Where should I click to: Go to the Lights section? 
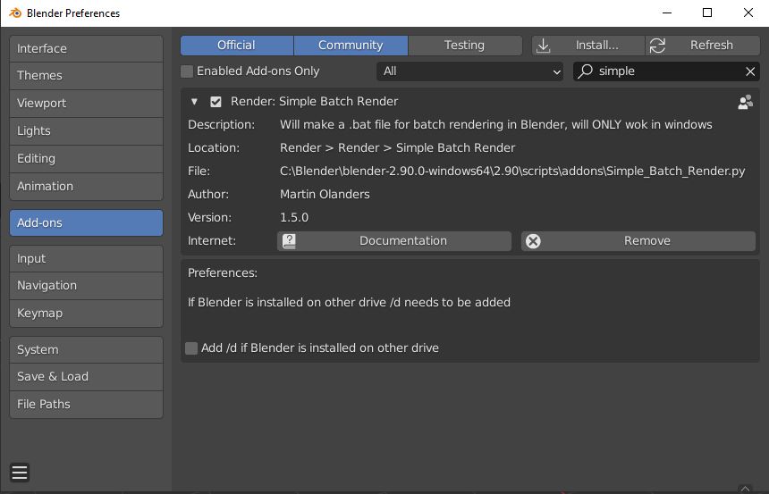87,130
